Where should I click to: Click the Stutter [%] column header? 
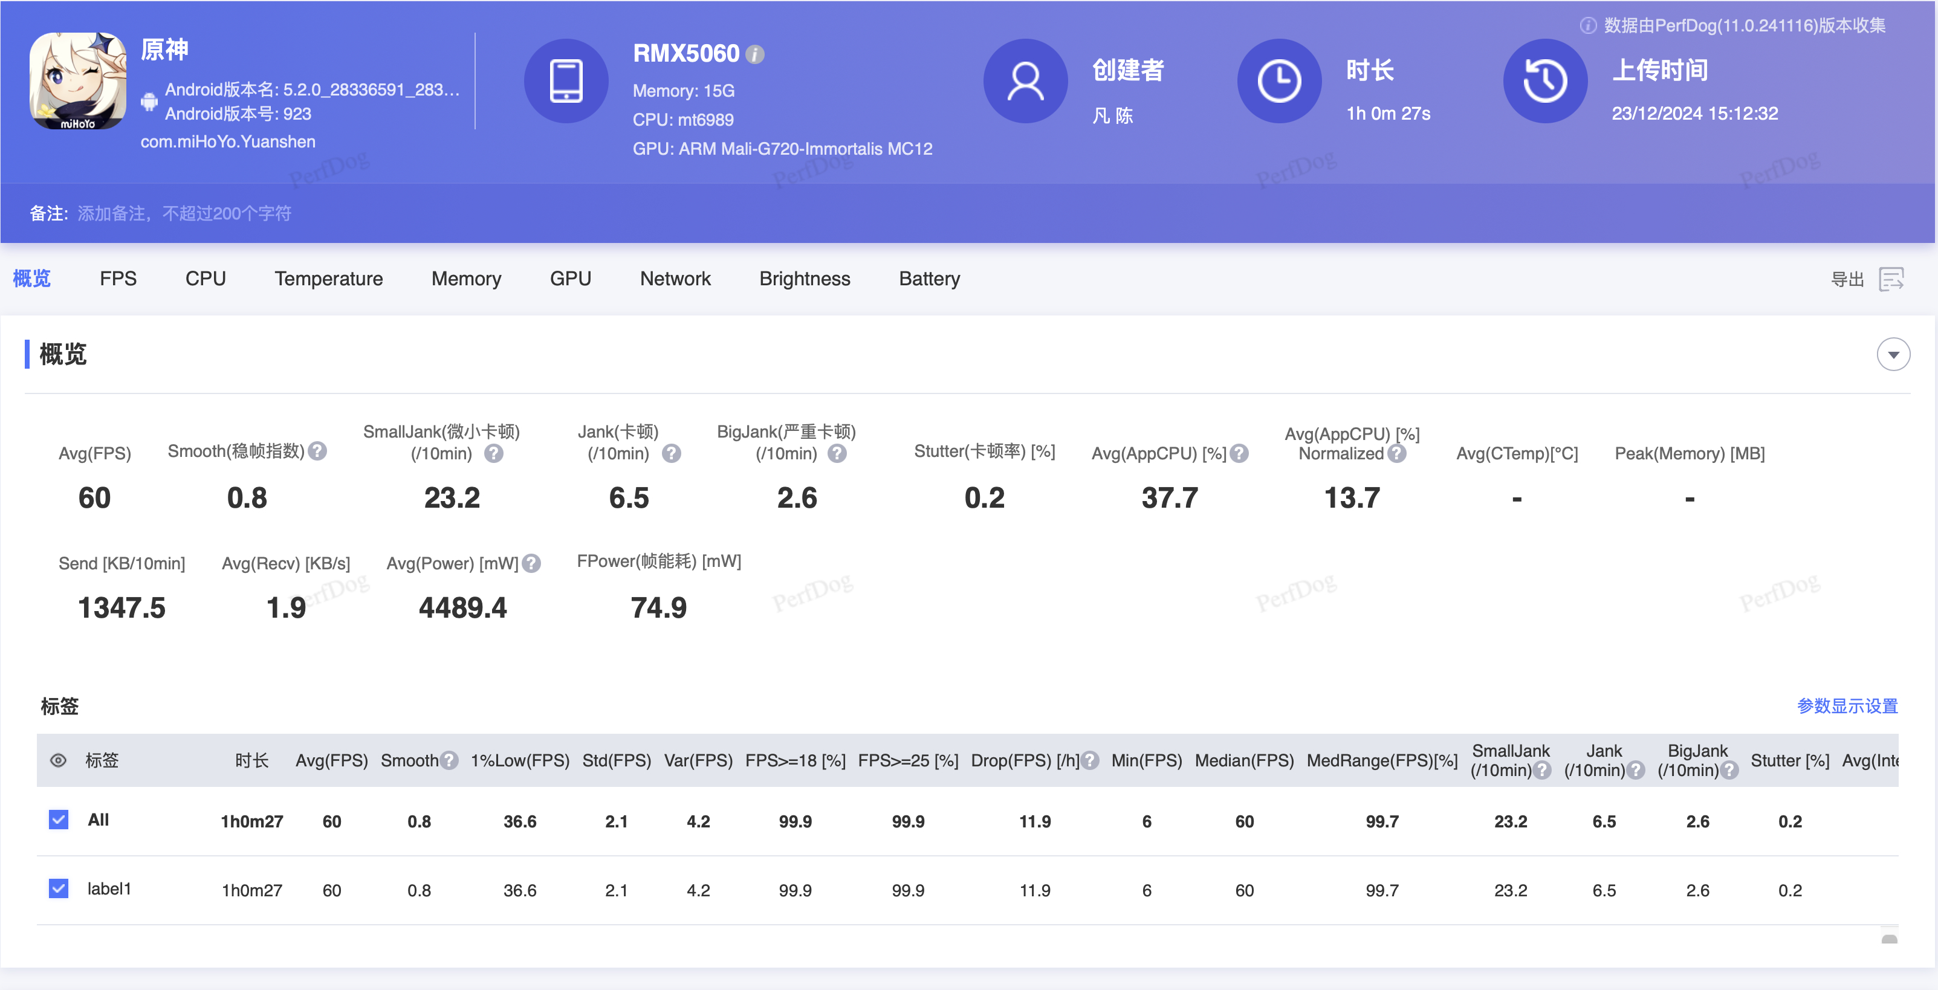pyautogui.click(x=1790, y=760)
